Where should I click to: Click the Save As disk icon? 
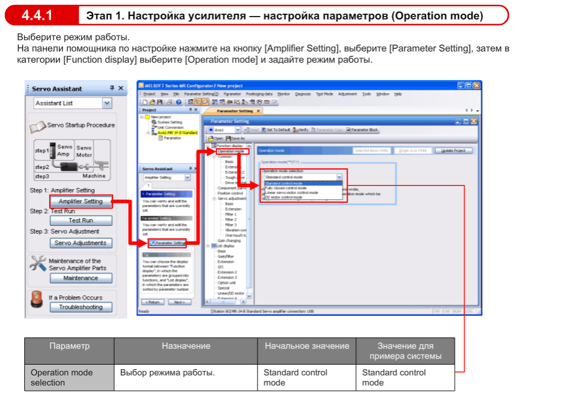pyautogui.click(x=227, y=138)
